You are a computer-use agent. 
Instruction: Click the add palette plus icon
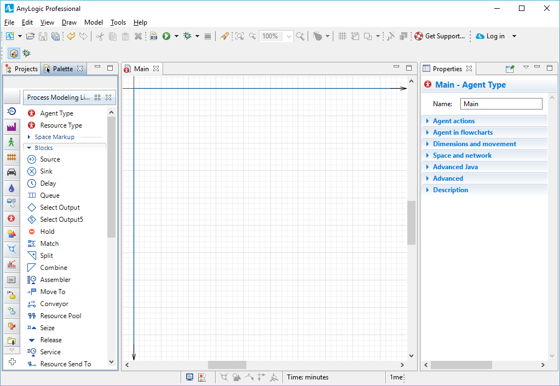click(12, 361)
